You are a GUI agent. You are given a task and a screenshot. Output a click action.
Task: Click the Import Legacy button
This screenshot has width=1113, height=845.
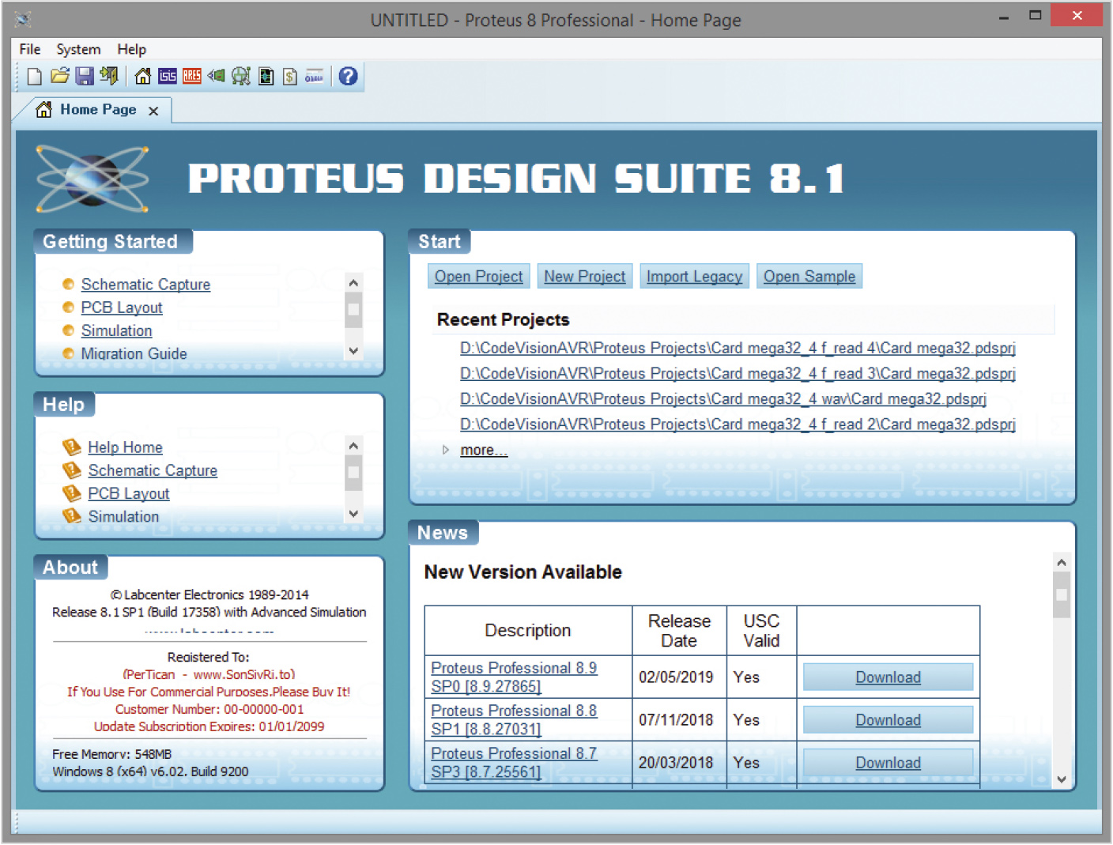694,277
